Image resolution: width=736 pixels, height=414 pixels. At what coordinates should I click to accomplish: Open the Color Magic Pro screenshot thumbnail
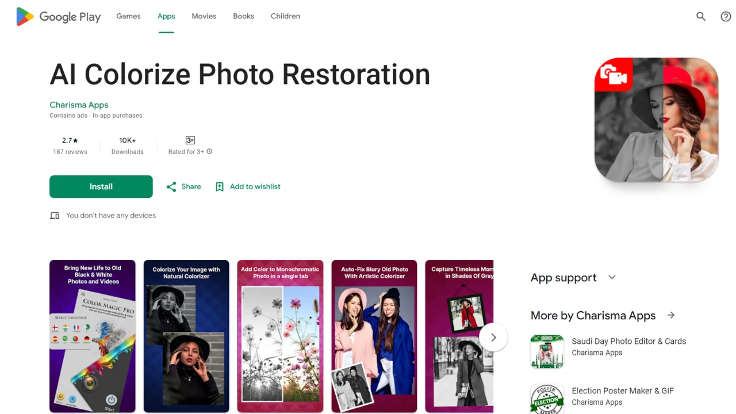tap(92, 336)
